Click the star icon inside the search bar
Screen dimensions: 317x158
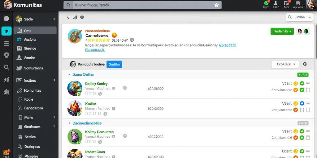coord(216,5)
